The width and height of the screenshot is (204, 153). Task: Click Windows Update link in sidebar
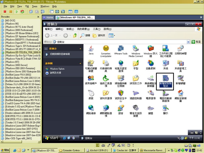[57, 69]
